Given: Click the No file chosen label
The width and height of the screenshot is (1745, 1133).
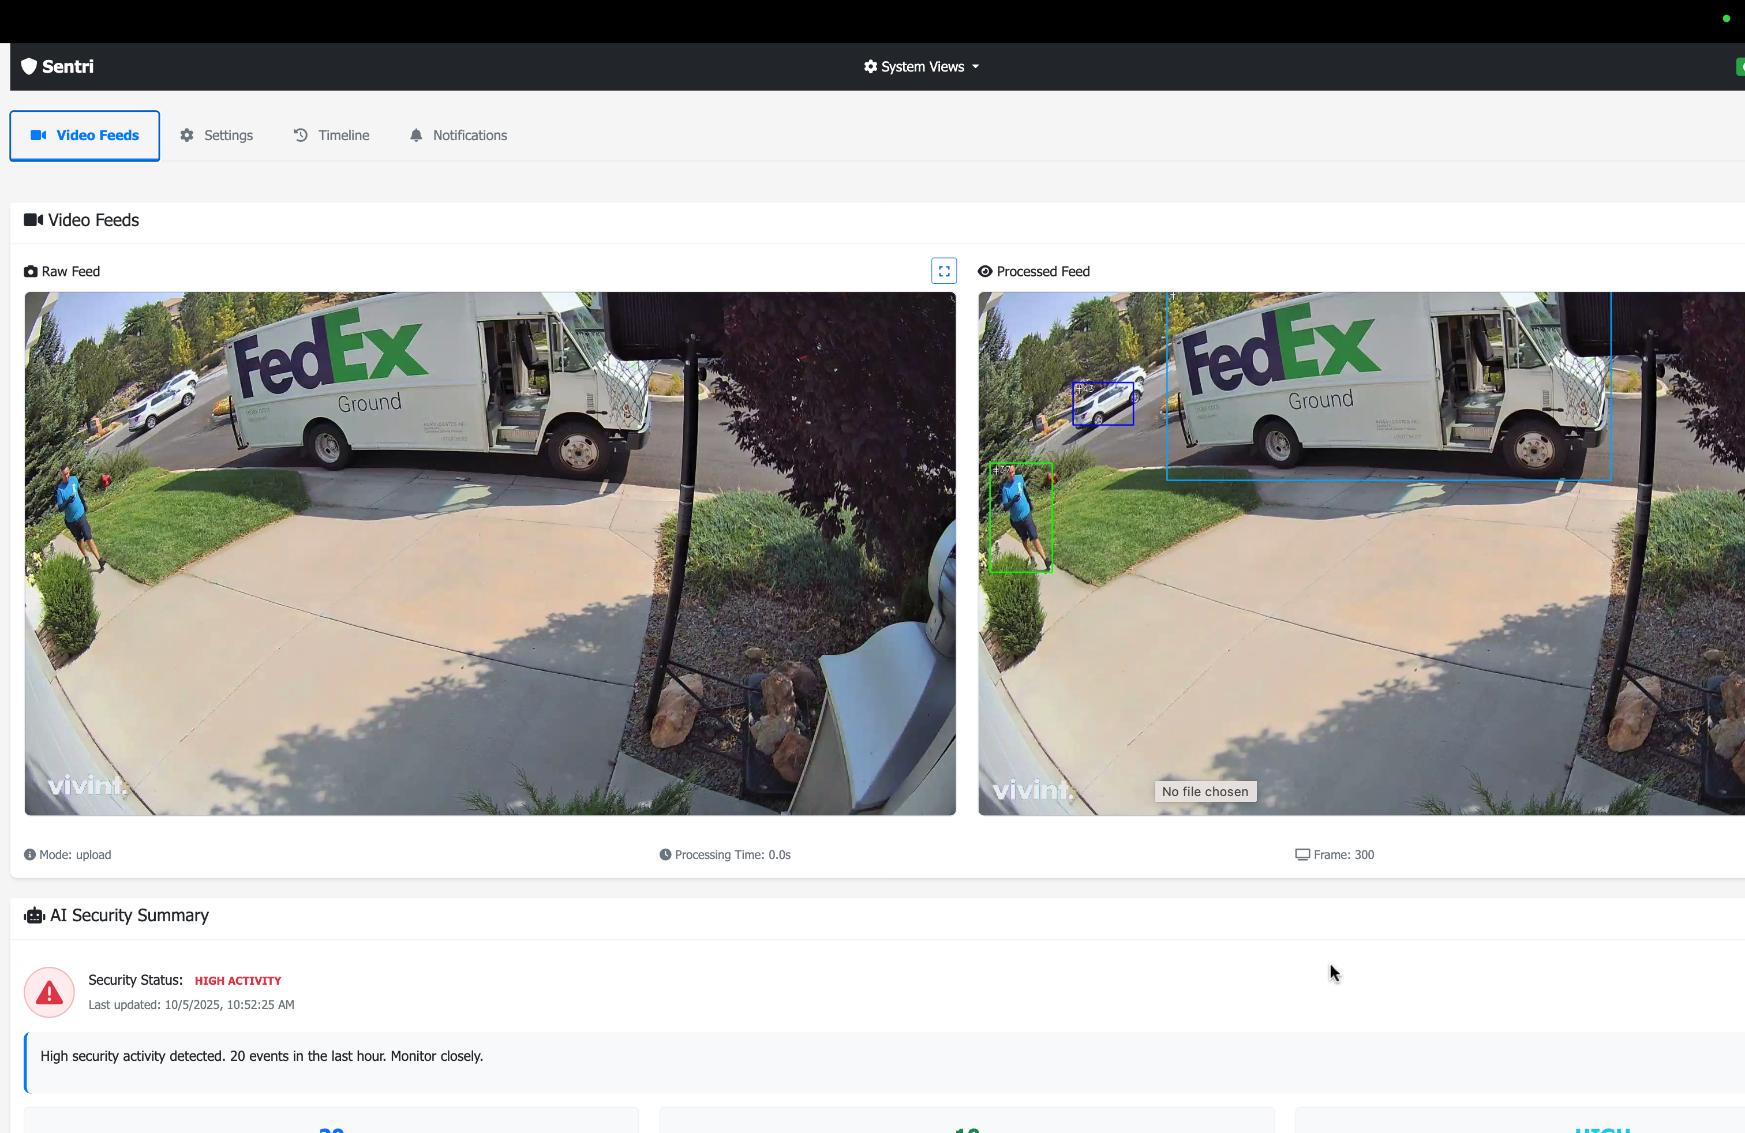Looking at the screenshot, I should click(x=1205, y=791).
